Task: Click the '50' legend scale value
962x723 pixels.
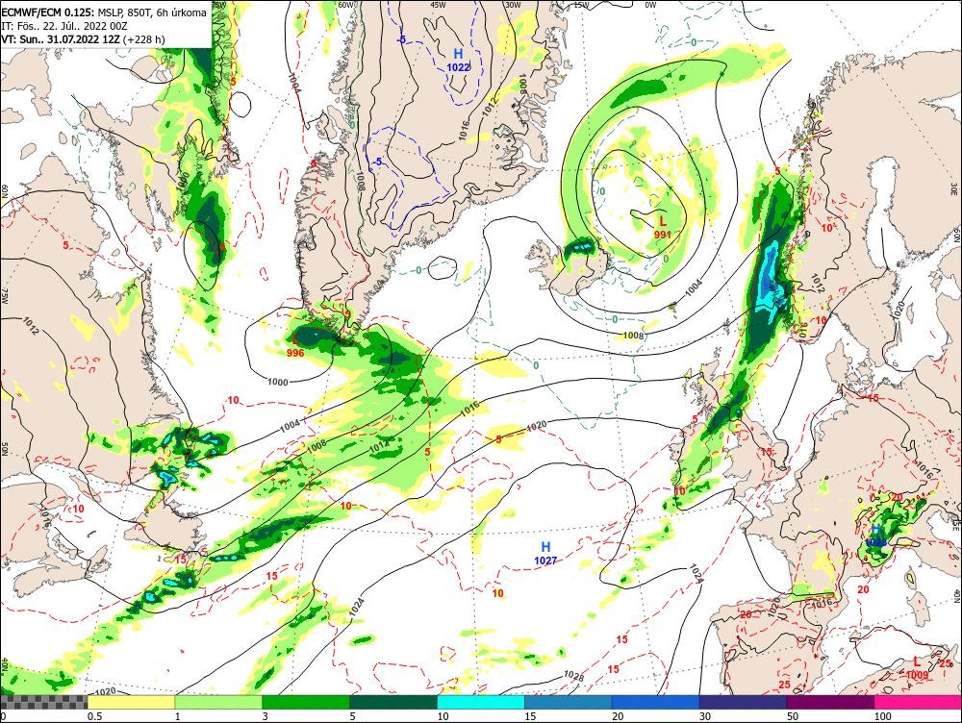Action: pos(793,716)
